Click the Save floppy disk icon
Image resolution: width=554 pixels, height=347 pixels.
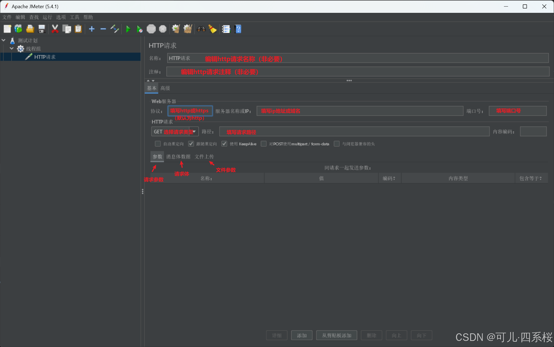coord(42,29)
